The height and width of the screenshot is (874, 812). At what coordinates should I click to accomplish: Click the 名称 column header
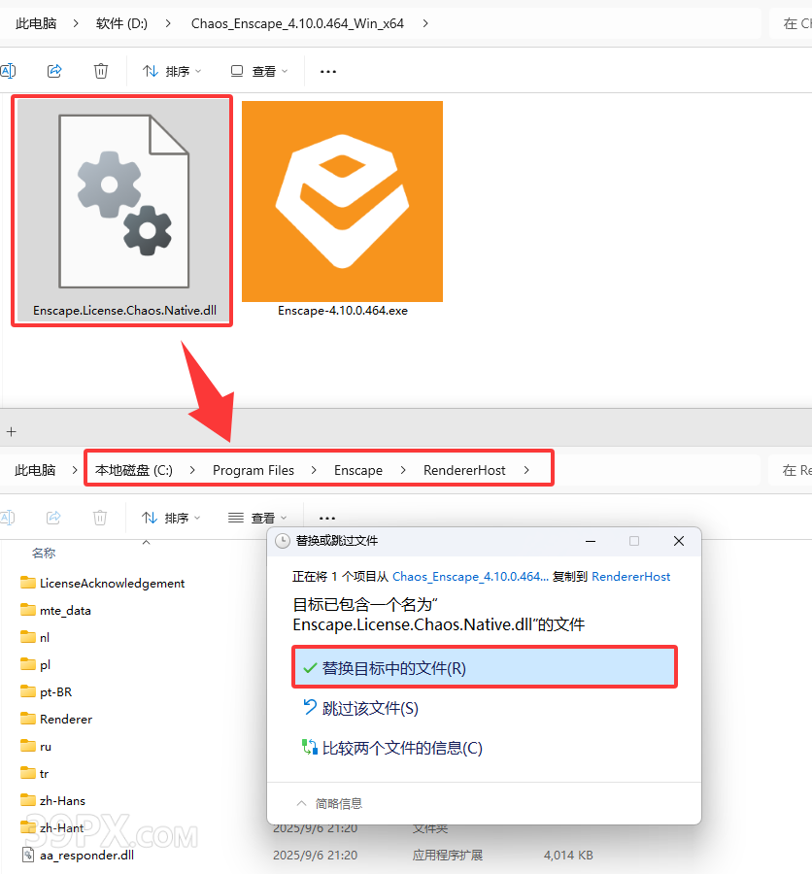click(44, 553)
